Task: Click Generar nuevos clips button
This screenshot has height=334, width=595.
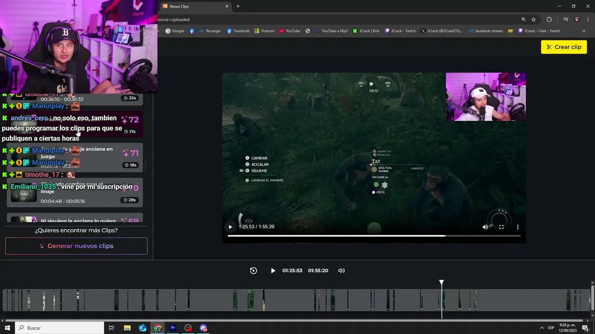Action: pos(76,246)
